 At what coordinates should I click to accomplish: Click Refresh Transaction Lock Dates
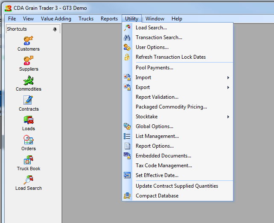click(170, 57)
